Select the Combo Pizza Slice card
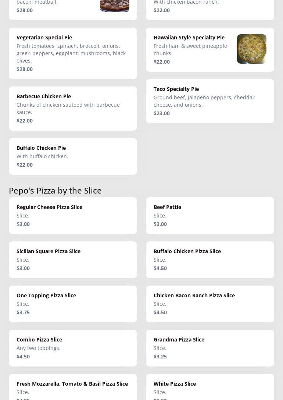 click(73, 348)
